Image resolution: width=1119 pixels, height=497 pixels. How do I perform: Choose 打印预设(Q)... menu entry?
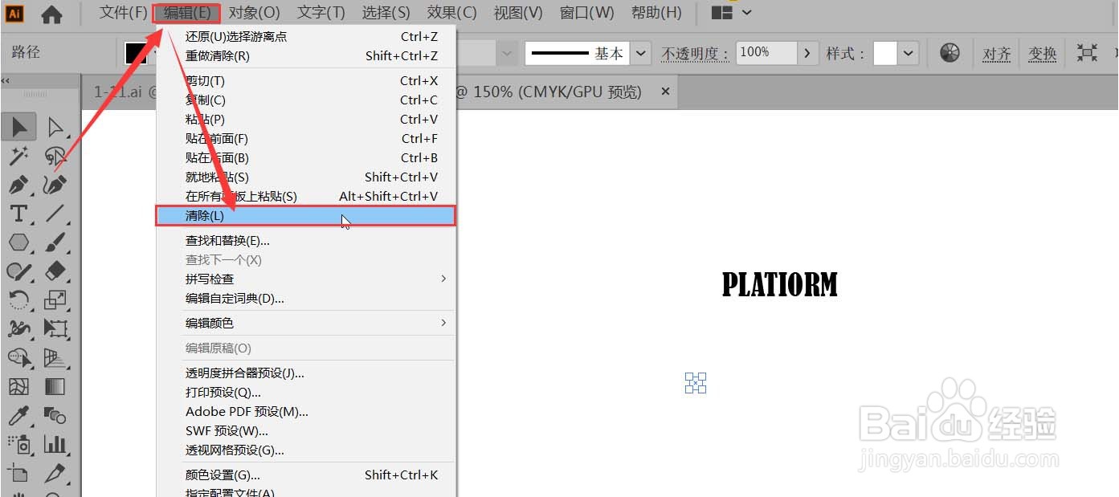(x=306, y=392)
